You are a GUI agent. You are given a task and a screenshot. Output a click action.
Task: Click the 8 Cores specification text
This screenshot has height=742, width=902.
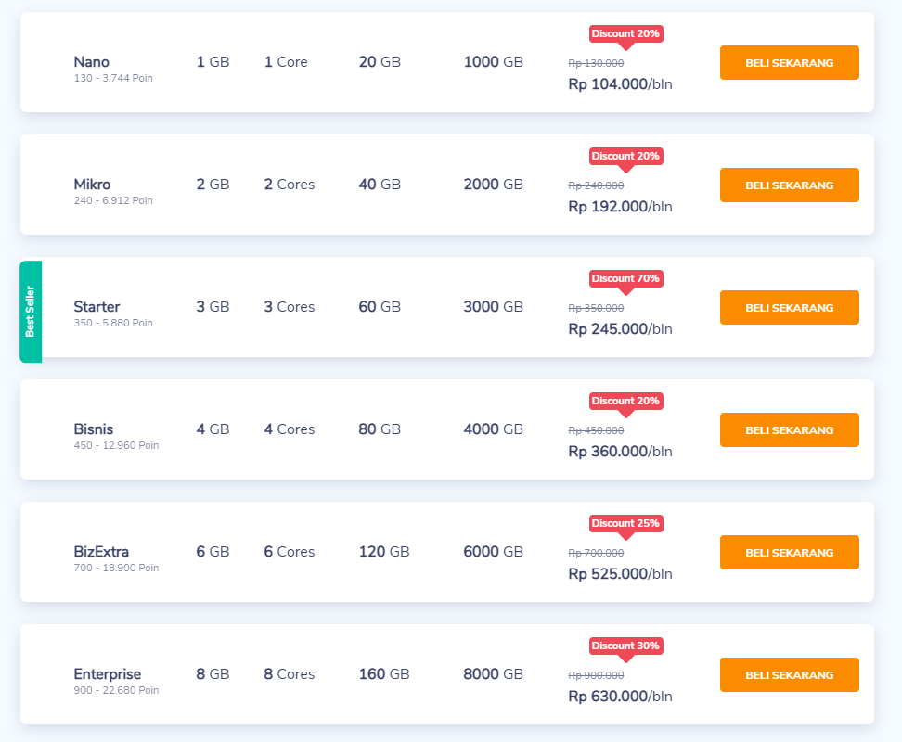point(290,674)
